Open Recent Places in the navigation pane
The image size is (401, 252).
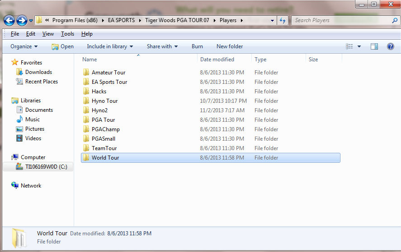click(42, 82)
